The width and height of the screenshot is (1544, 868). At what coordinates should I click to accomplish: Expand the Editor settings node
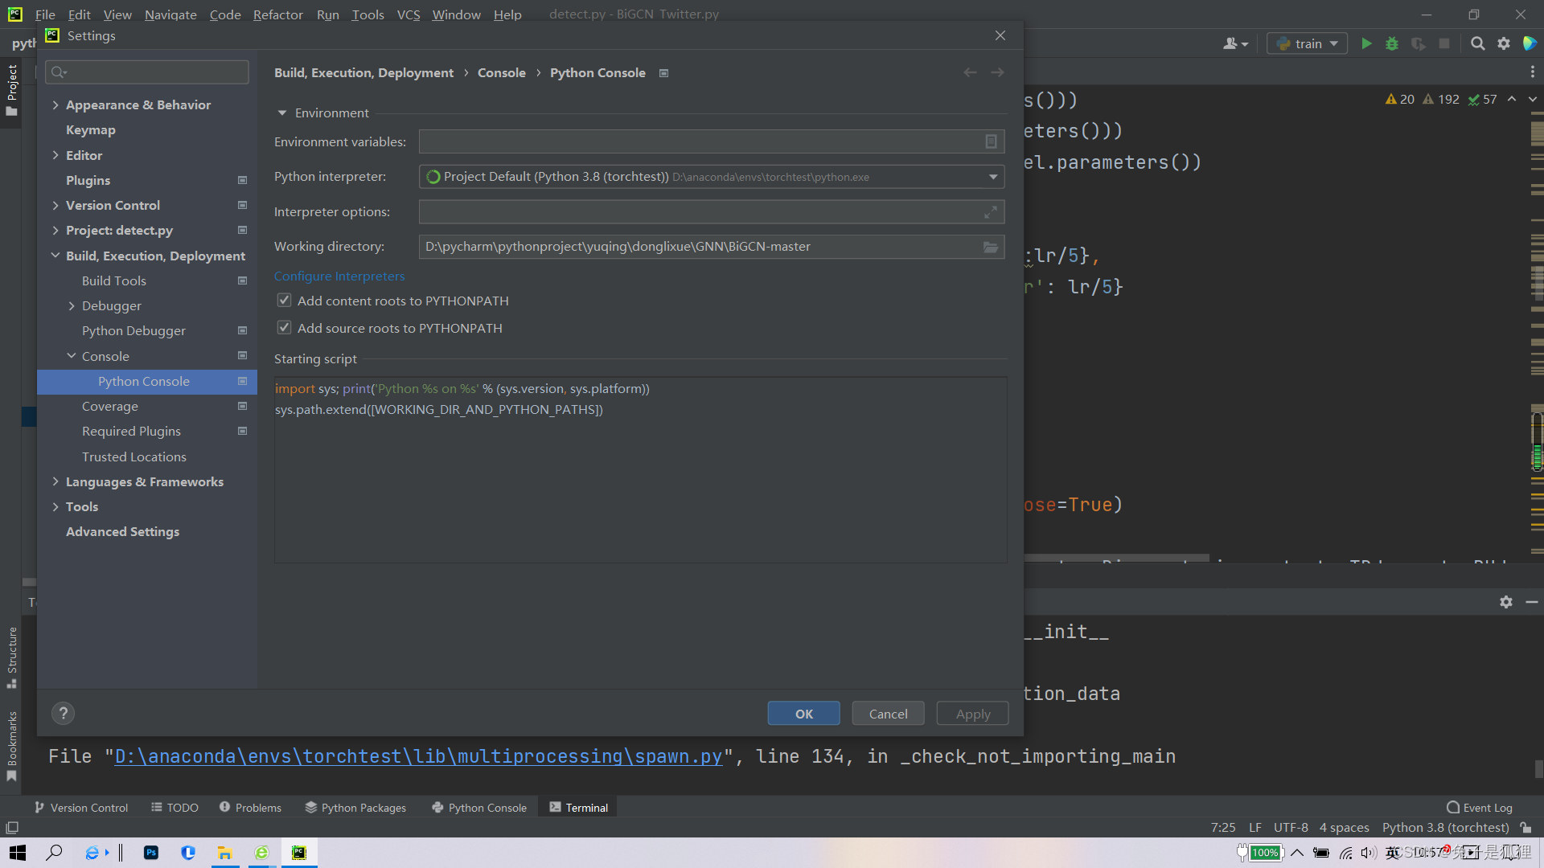(55, 155)
